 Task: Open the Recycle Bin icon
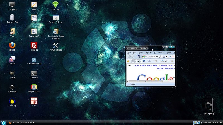click(12, 19)
